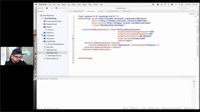Open the Tasks pad from status bar
200x112 pixels.
coord(144,108)
